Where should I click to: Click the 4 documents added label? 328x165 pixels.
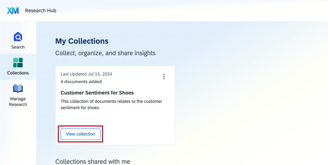[x=81, y=82]
